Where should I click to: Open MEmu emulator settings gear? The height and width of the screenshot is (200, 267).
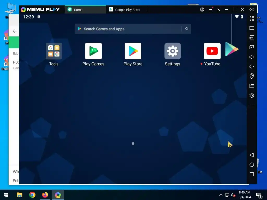(x=252, y=95)
